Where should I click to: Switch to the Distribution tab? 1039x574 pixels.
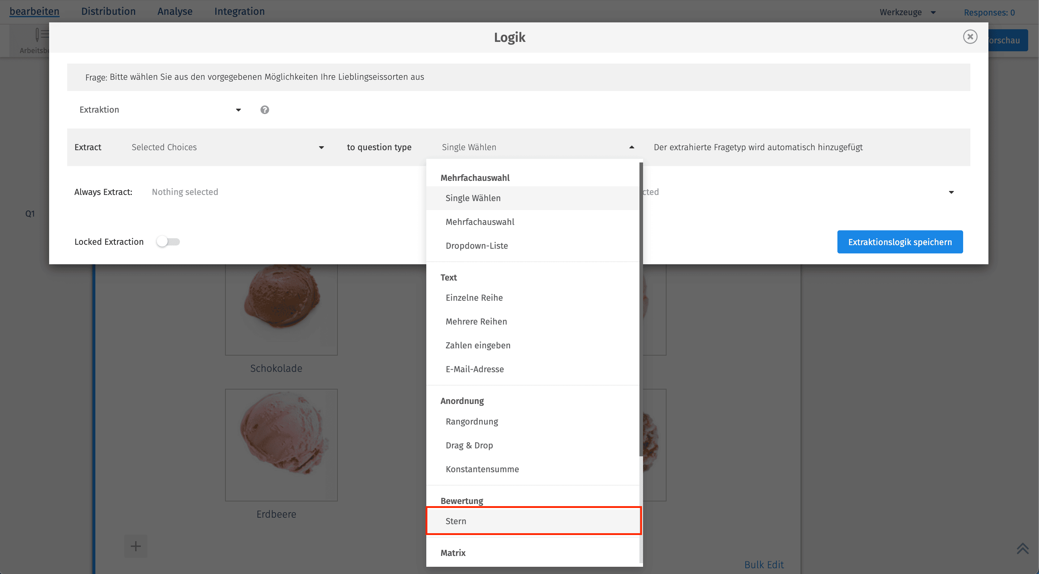coord(108,11)
